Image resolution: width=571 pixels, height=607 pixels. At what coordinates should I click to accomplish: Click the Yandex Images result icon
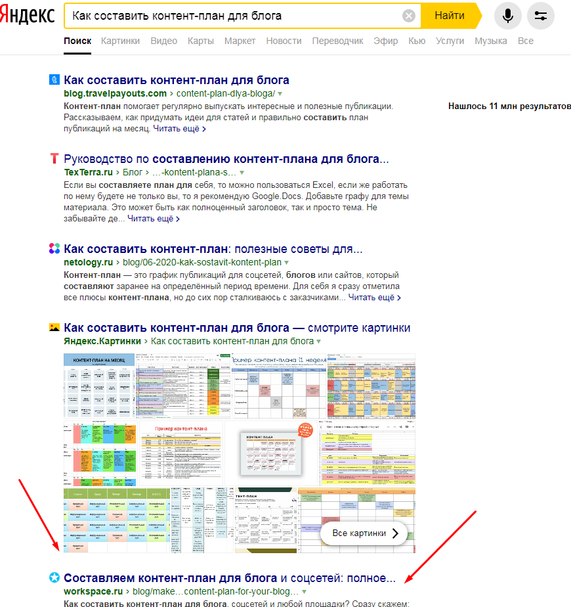click(x=54, y=328)
